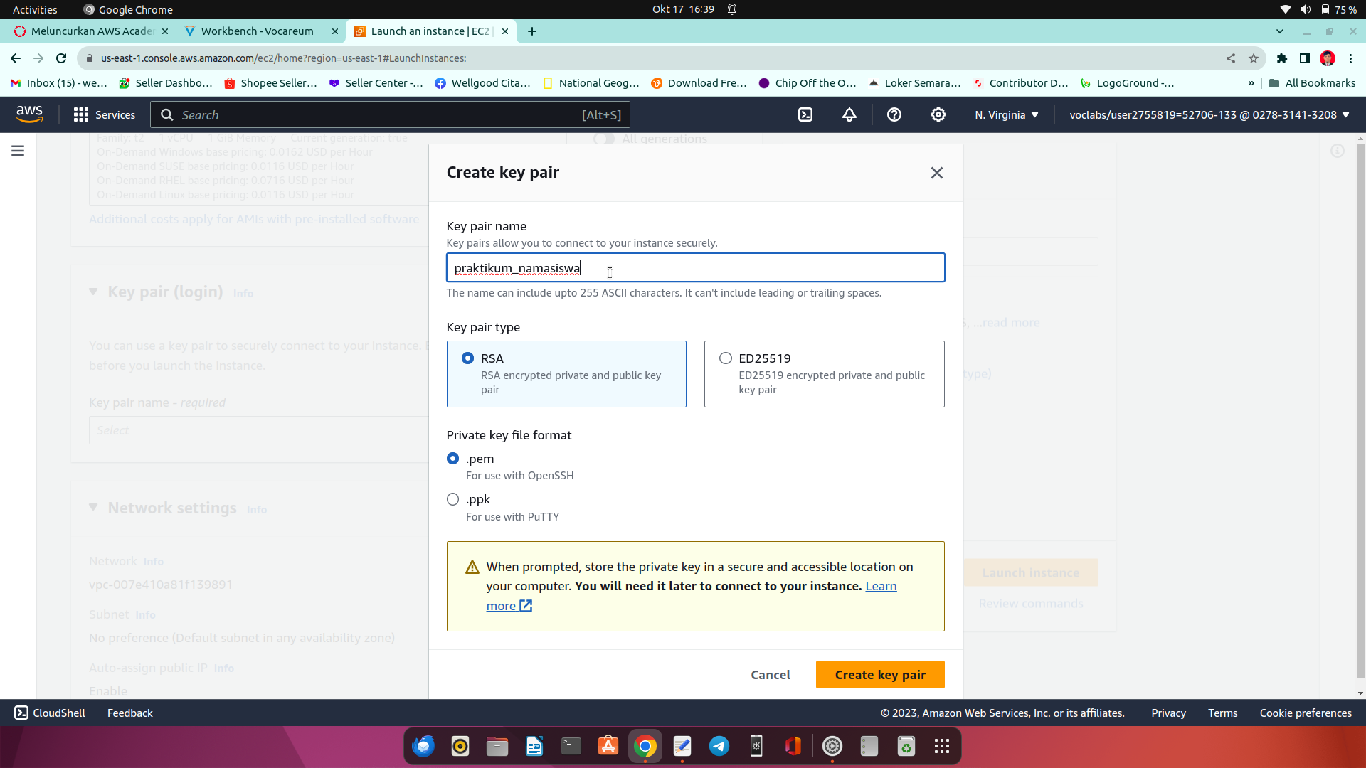Expand the N. Virginia region dropdown
The width and height of the screenshot is (1366, 768).
pos(1006,114)
